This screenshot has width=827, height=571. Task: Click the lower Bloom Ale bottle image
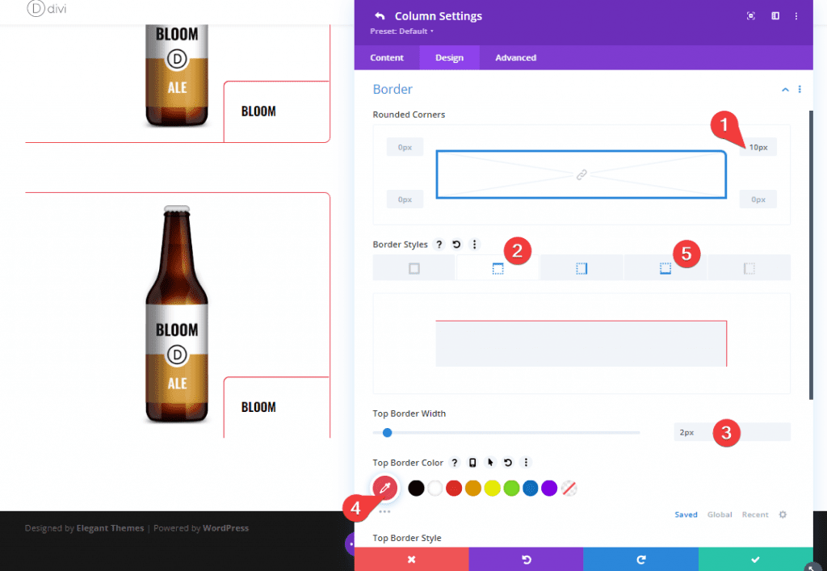click(x=177, y=314)
